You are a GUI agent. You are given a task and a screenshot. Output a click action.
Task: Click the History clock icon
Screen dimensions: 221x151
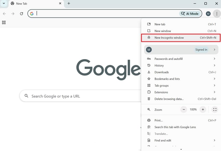(x=149, y=65)
